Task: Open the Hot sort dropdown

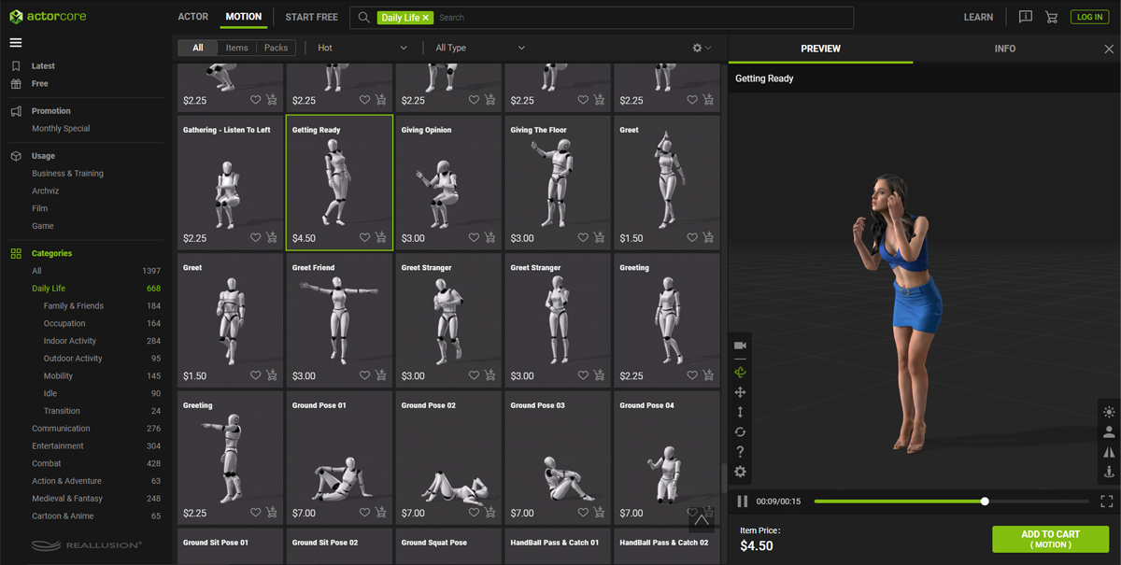Action: (x=362, y=48)
